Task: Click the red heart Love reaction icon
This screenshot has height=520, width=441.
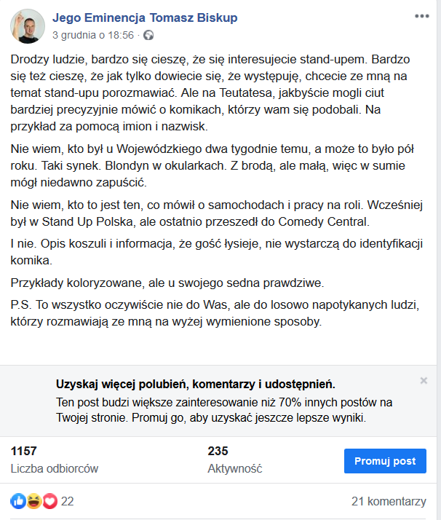Action: pos(49,501)
